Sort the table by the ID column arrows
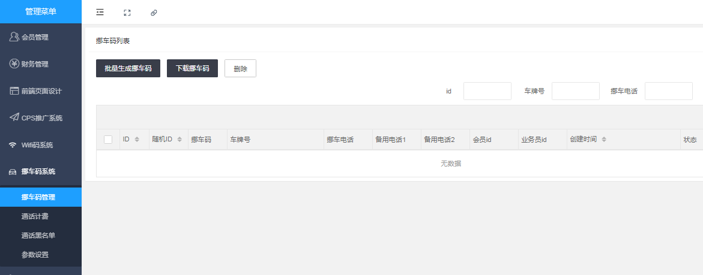703x275 pixels. 137,140
